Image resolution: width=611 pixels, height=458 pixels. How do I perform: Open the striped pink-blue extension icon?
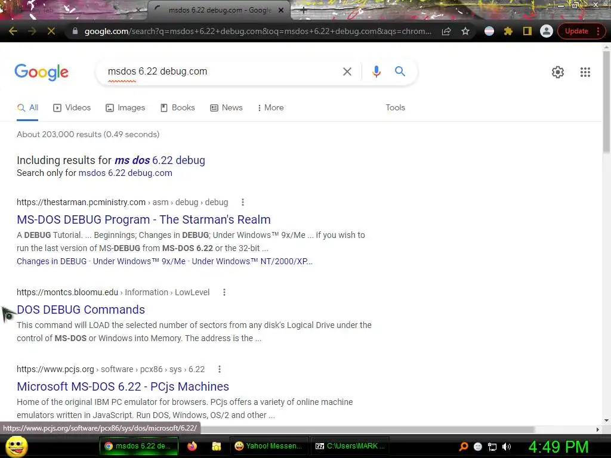click(489, 31)
